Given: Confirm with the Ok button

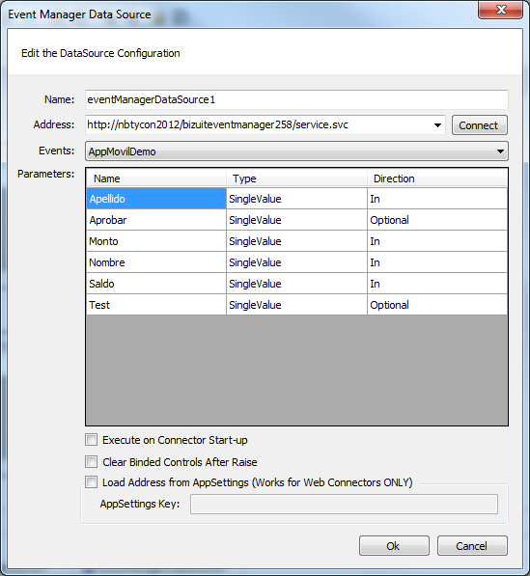Looking at the screenshot, I should 394,546.
